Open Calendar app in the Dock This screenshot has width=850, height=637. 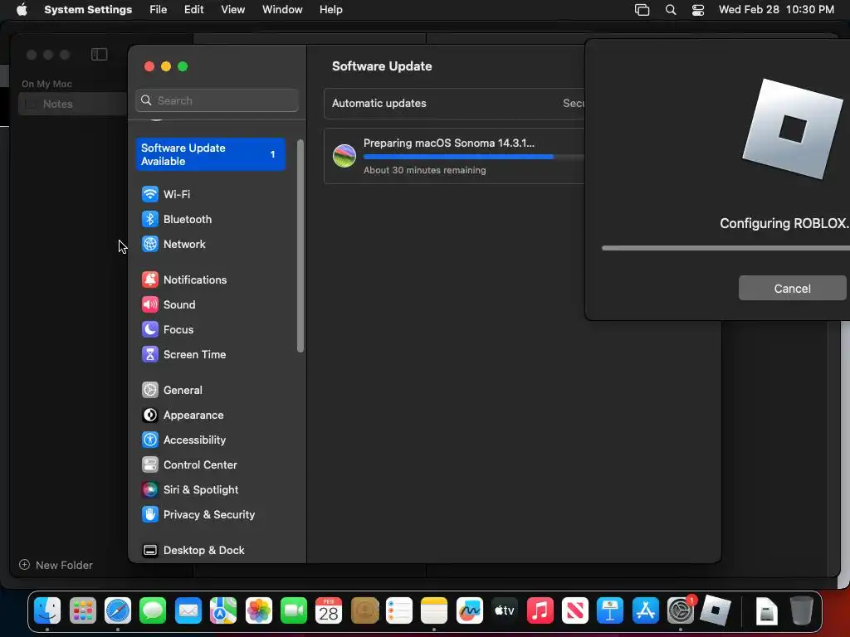tap(329, 611)
